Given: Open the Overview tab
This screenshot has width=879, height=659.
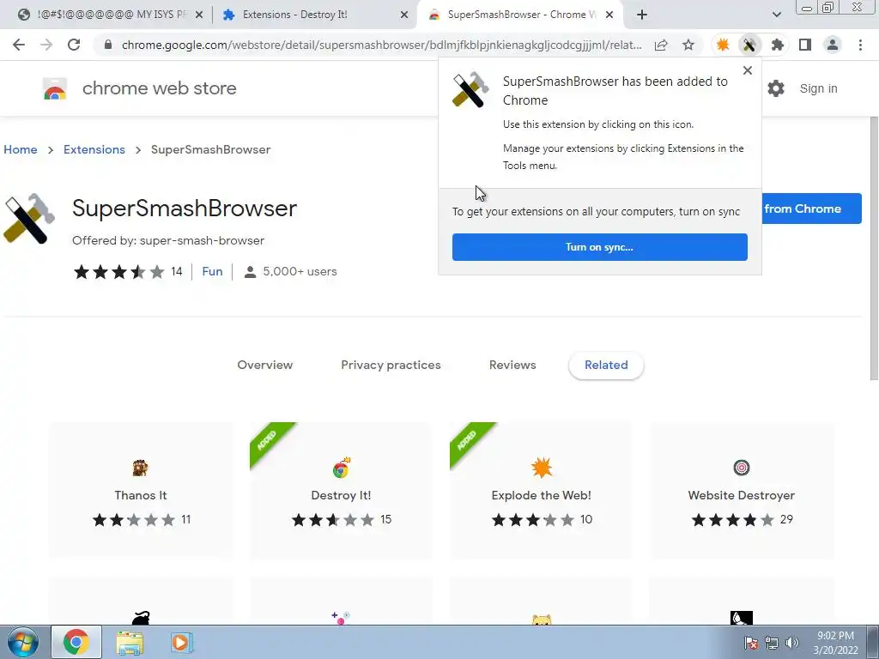Looking at the screenshot, I should pyautogui.click(x=265, y=365).
